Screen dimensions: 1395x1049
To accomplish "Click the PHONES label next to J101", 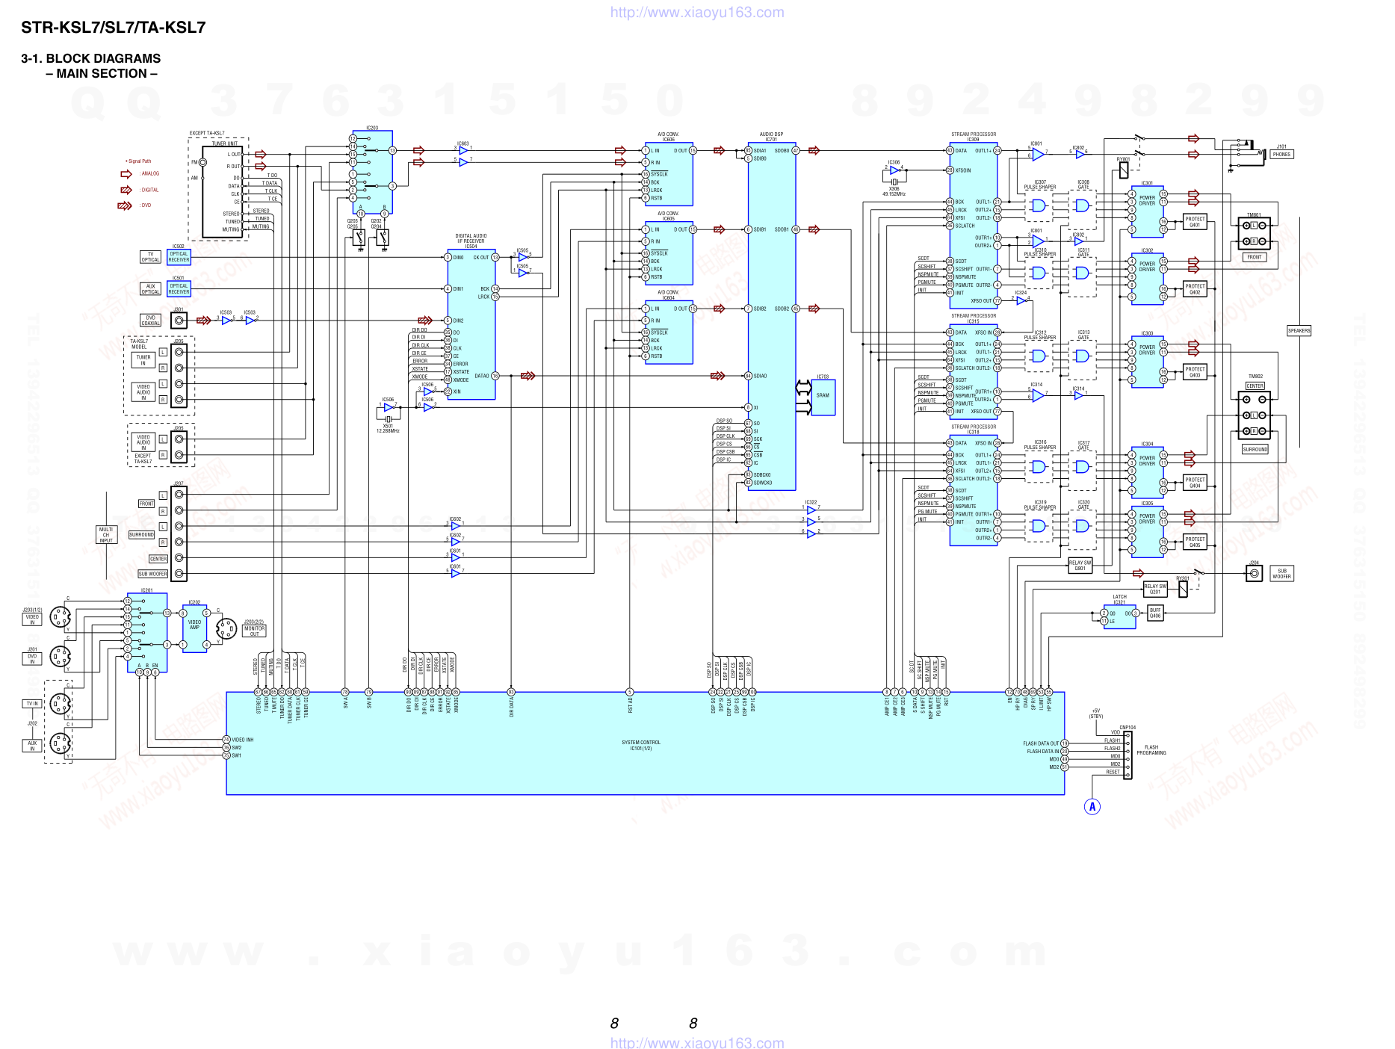I will (x=1281, y=155).
